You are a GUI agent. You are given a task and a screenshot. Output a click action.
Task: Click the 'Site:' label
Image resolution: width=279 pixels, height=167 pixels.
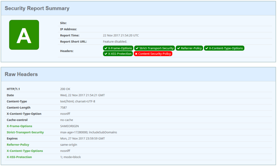pyautogui.click(x=63, y=23)
